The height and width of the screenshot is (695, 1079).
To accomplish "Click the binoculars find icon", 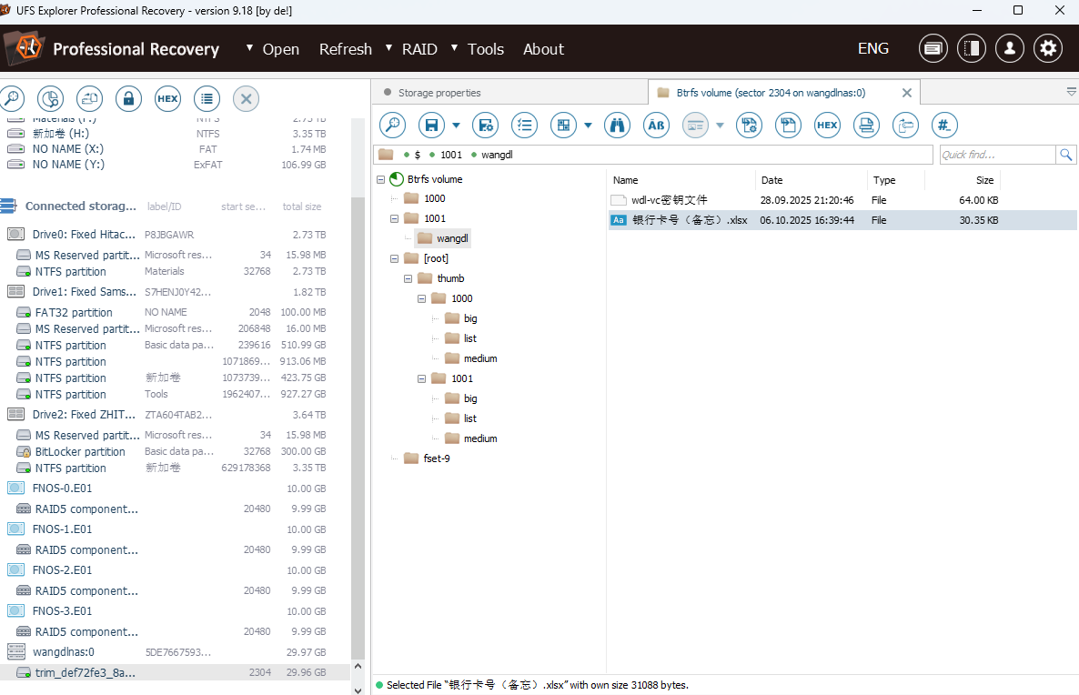I will click(x=618, y=126).
